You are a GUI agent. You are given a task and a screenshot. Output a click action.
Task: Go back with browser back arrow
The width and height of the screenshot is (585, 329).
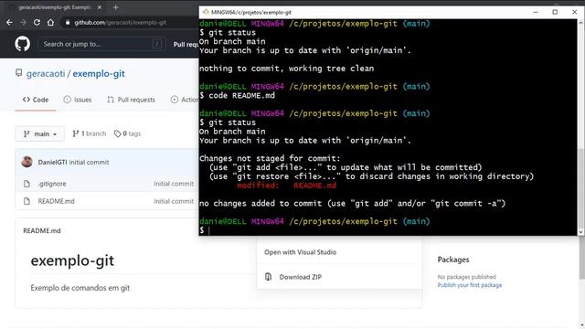point(9,22)
